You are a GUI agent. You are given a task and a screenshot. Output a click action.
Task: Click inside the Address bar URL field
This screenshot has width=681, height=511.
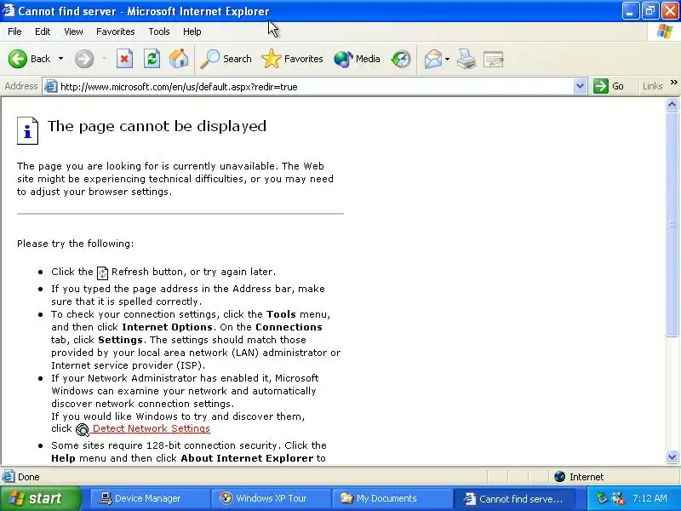click(x=315, y=87)
